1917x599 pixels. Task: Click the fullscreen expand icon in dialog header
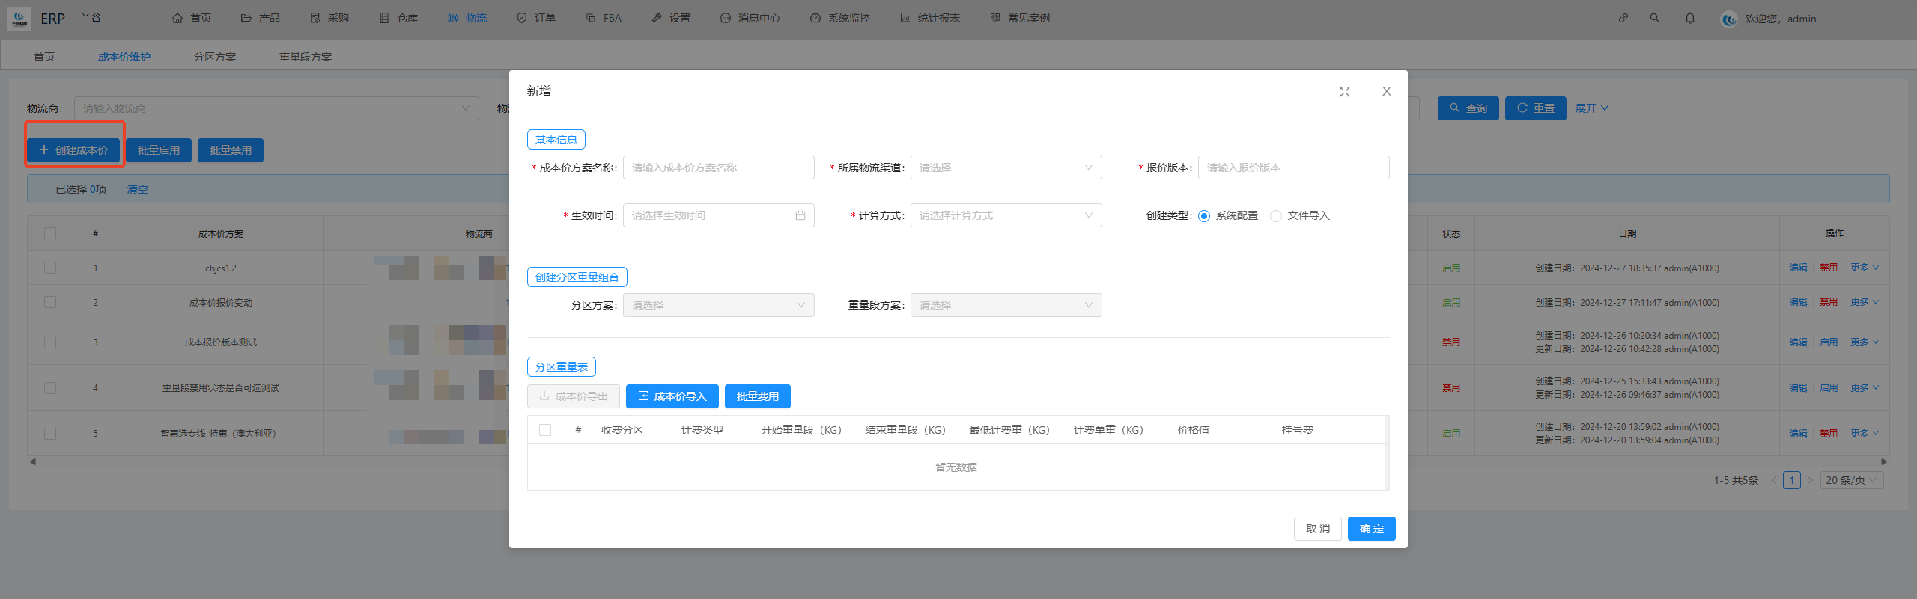(x=1344, y=92)
